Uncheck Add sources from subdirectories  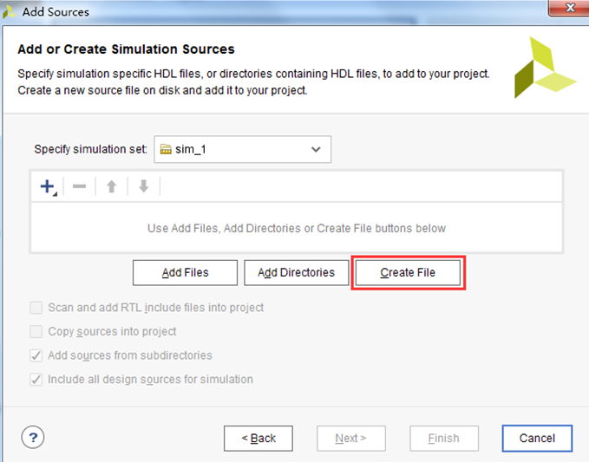point(36,355)
